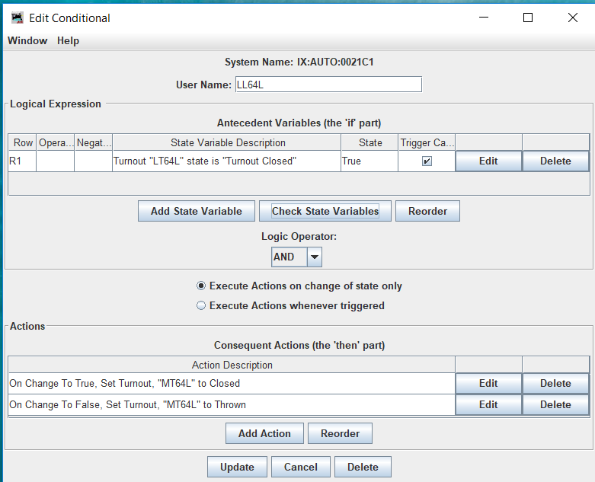Delete the LT64L state variable row
The image size is (595, 482).
(x=555, y=161)
